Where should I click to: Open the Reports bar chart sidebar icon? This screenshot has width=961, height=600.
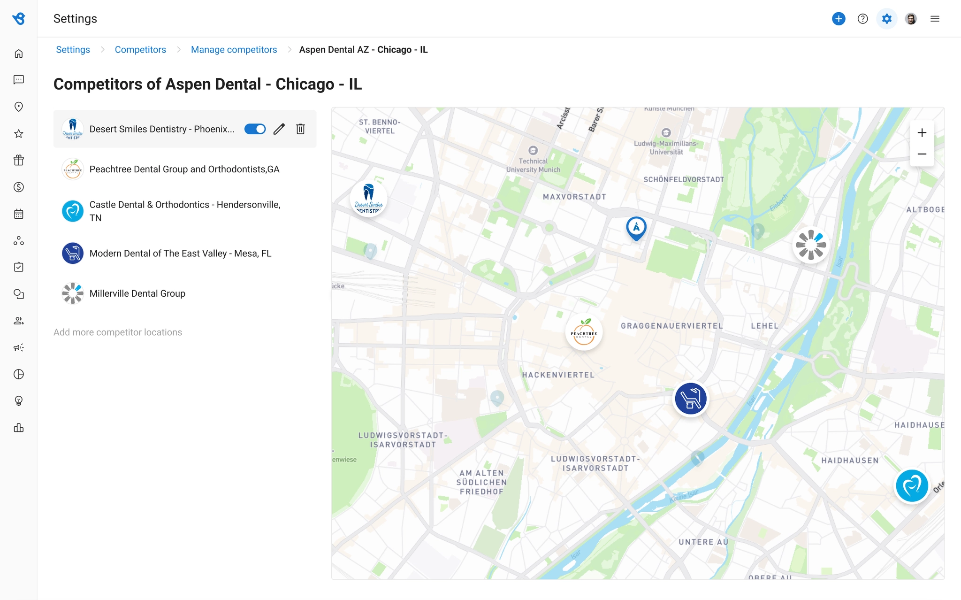19,428
